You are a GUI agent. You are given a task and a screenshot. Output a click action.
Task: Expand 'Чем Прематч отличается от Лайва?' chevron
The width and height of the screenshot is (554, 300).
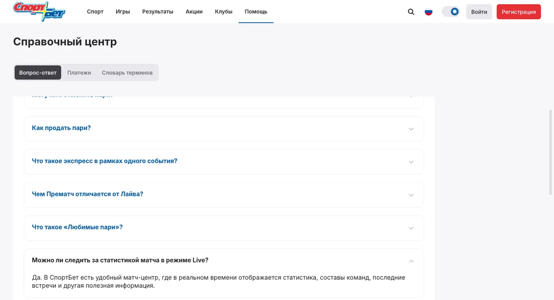tap(411, 195)
